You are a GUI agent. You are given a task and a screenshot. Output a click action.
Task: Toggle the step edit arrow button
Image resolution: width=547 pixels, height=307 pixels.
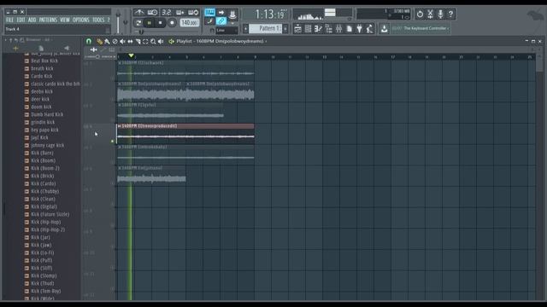(x=221, y=13)
